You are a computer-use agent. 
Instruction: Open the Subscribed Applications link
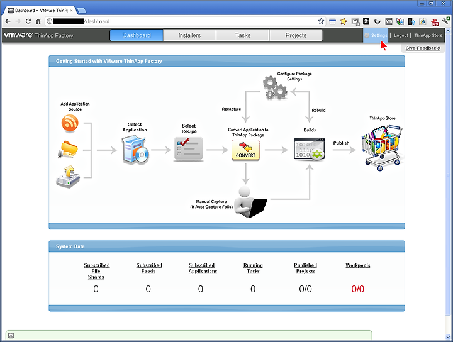pyautogui.click(x=203, y=268)
